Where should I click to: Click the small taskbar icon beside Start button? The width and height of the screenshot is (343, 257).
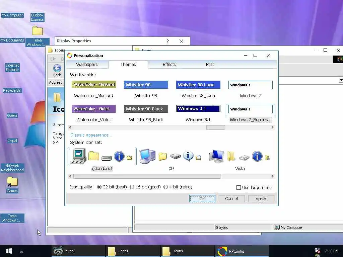click(x=21, y=252)
